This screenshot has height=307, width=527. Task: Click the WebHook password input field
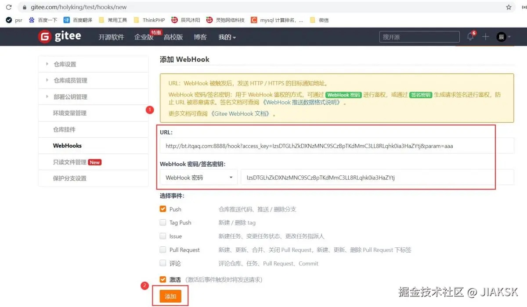point(377,178)
